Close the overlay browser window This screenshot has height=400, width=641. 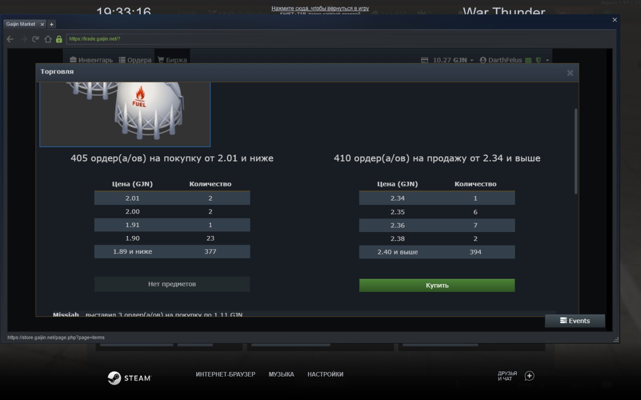(615, 20)
